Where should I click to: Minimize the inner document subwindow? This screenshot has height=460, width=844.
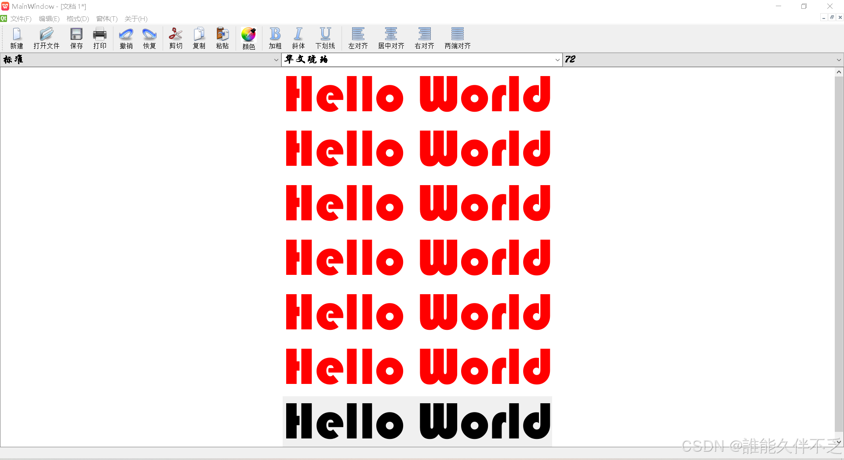click(824, 18)
